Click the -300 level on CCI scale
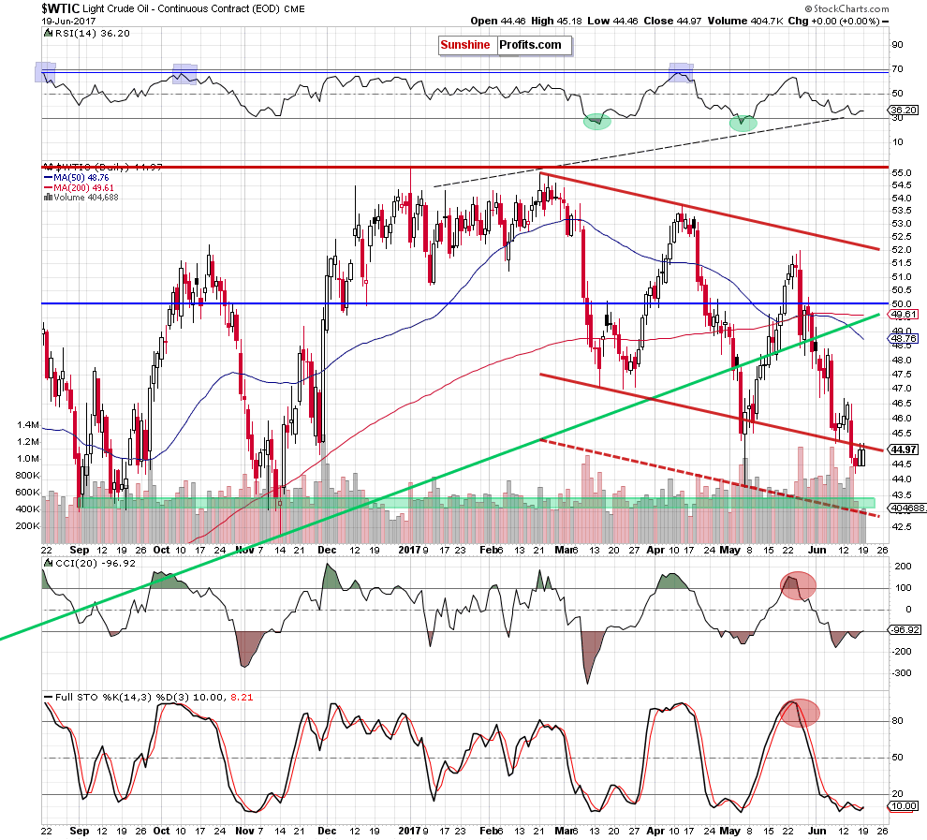 tap(902, 672)
